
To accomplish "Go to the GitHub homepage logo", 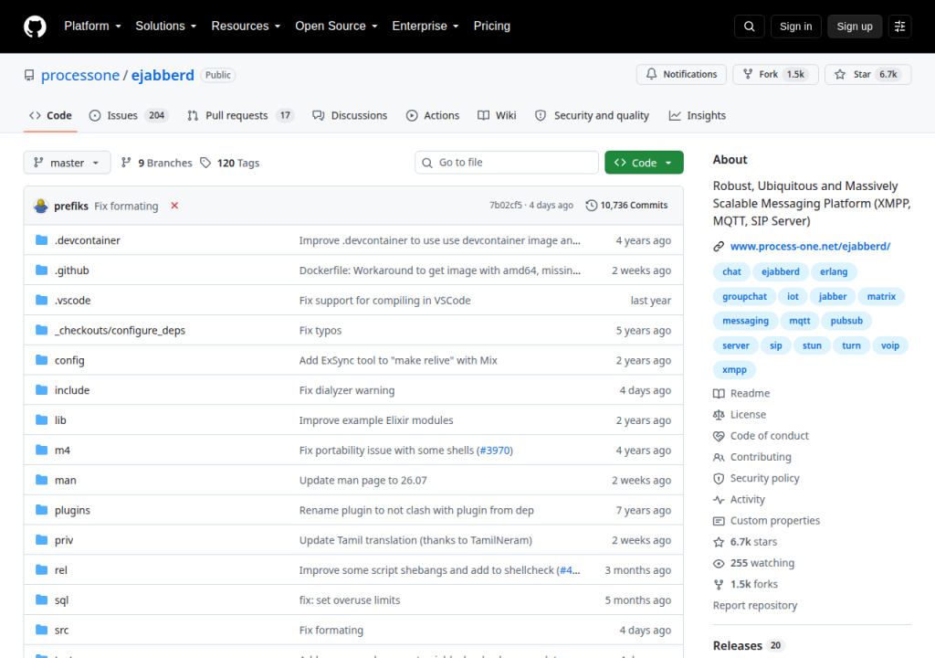I will (35, 27).
